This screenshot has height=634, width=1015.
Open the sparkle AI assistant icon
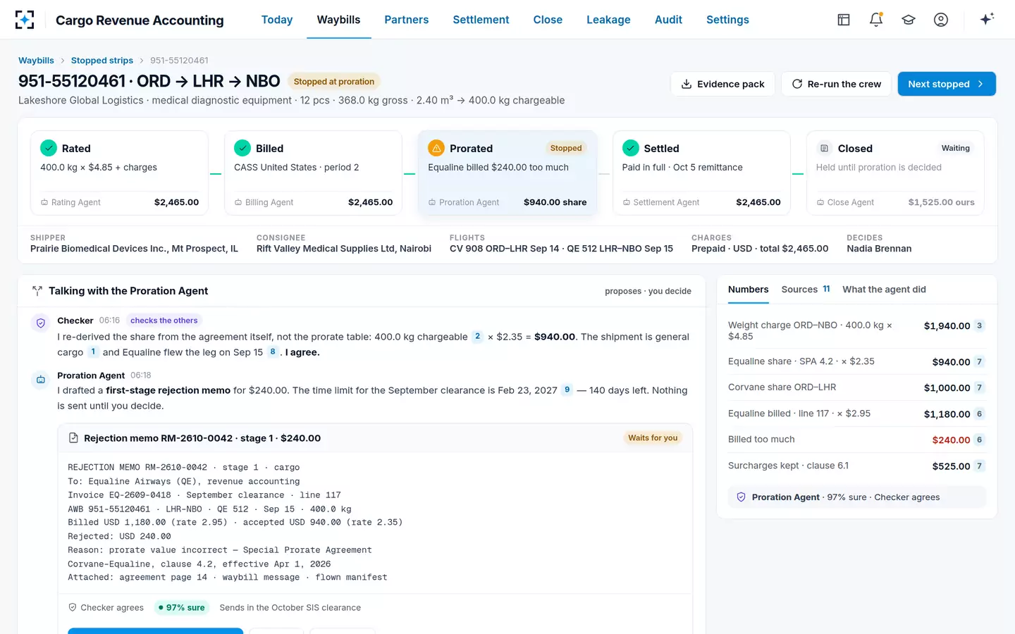pyautogui.click(x=987, y=19)
